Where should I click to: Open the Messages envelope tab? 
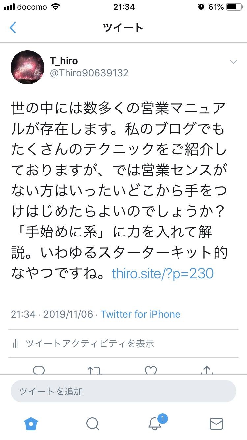(216, 424)
